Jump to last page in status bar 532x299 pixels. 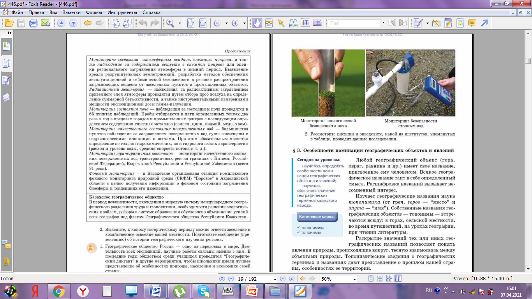[x=291, y=279]
